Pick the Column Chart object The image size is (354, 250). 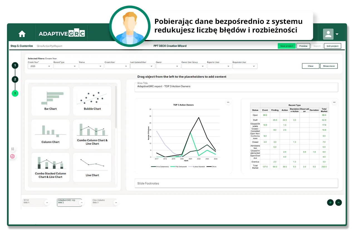click(50, 134)
